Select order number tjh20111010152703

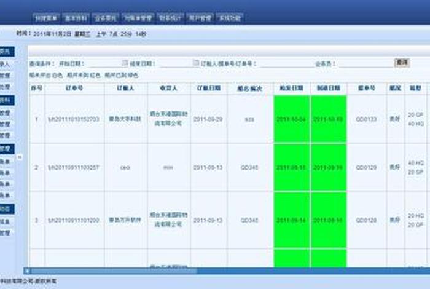(74, 119)
